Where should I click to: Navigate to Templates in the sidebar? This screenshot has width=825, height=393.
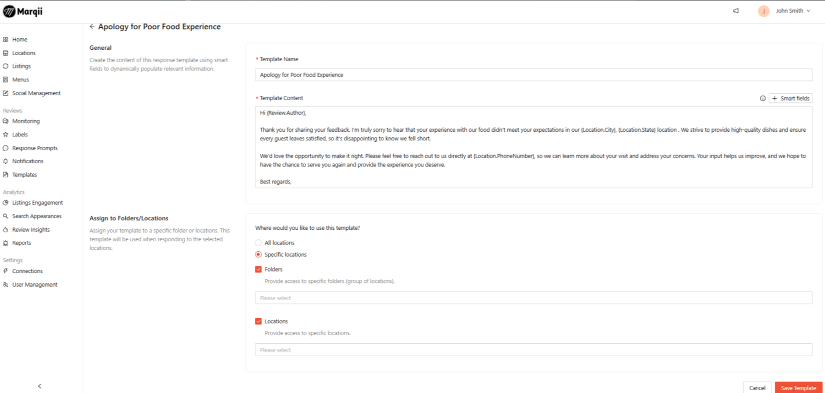(x=24, y=175)
